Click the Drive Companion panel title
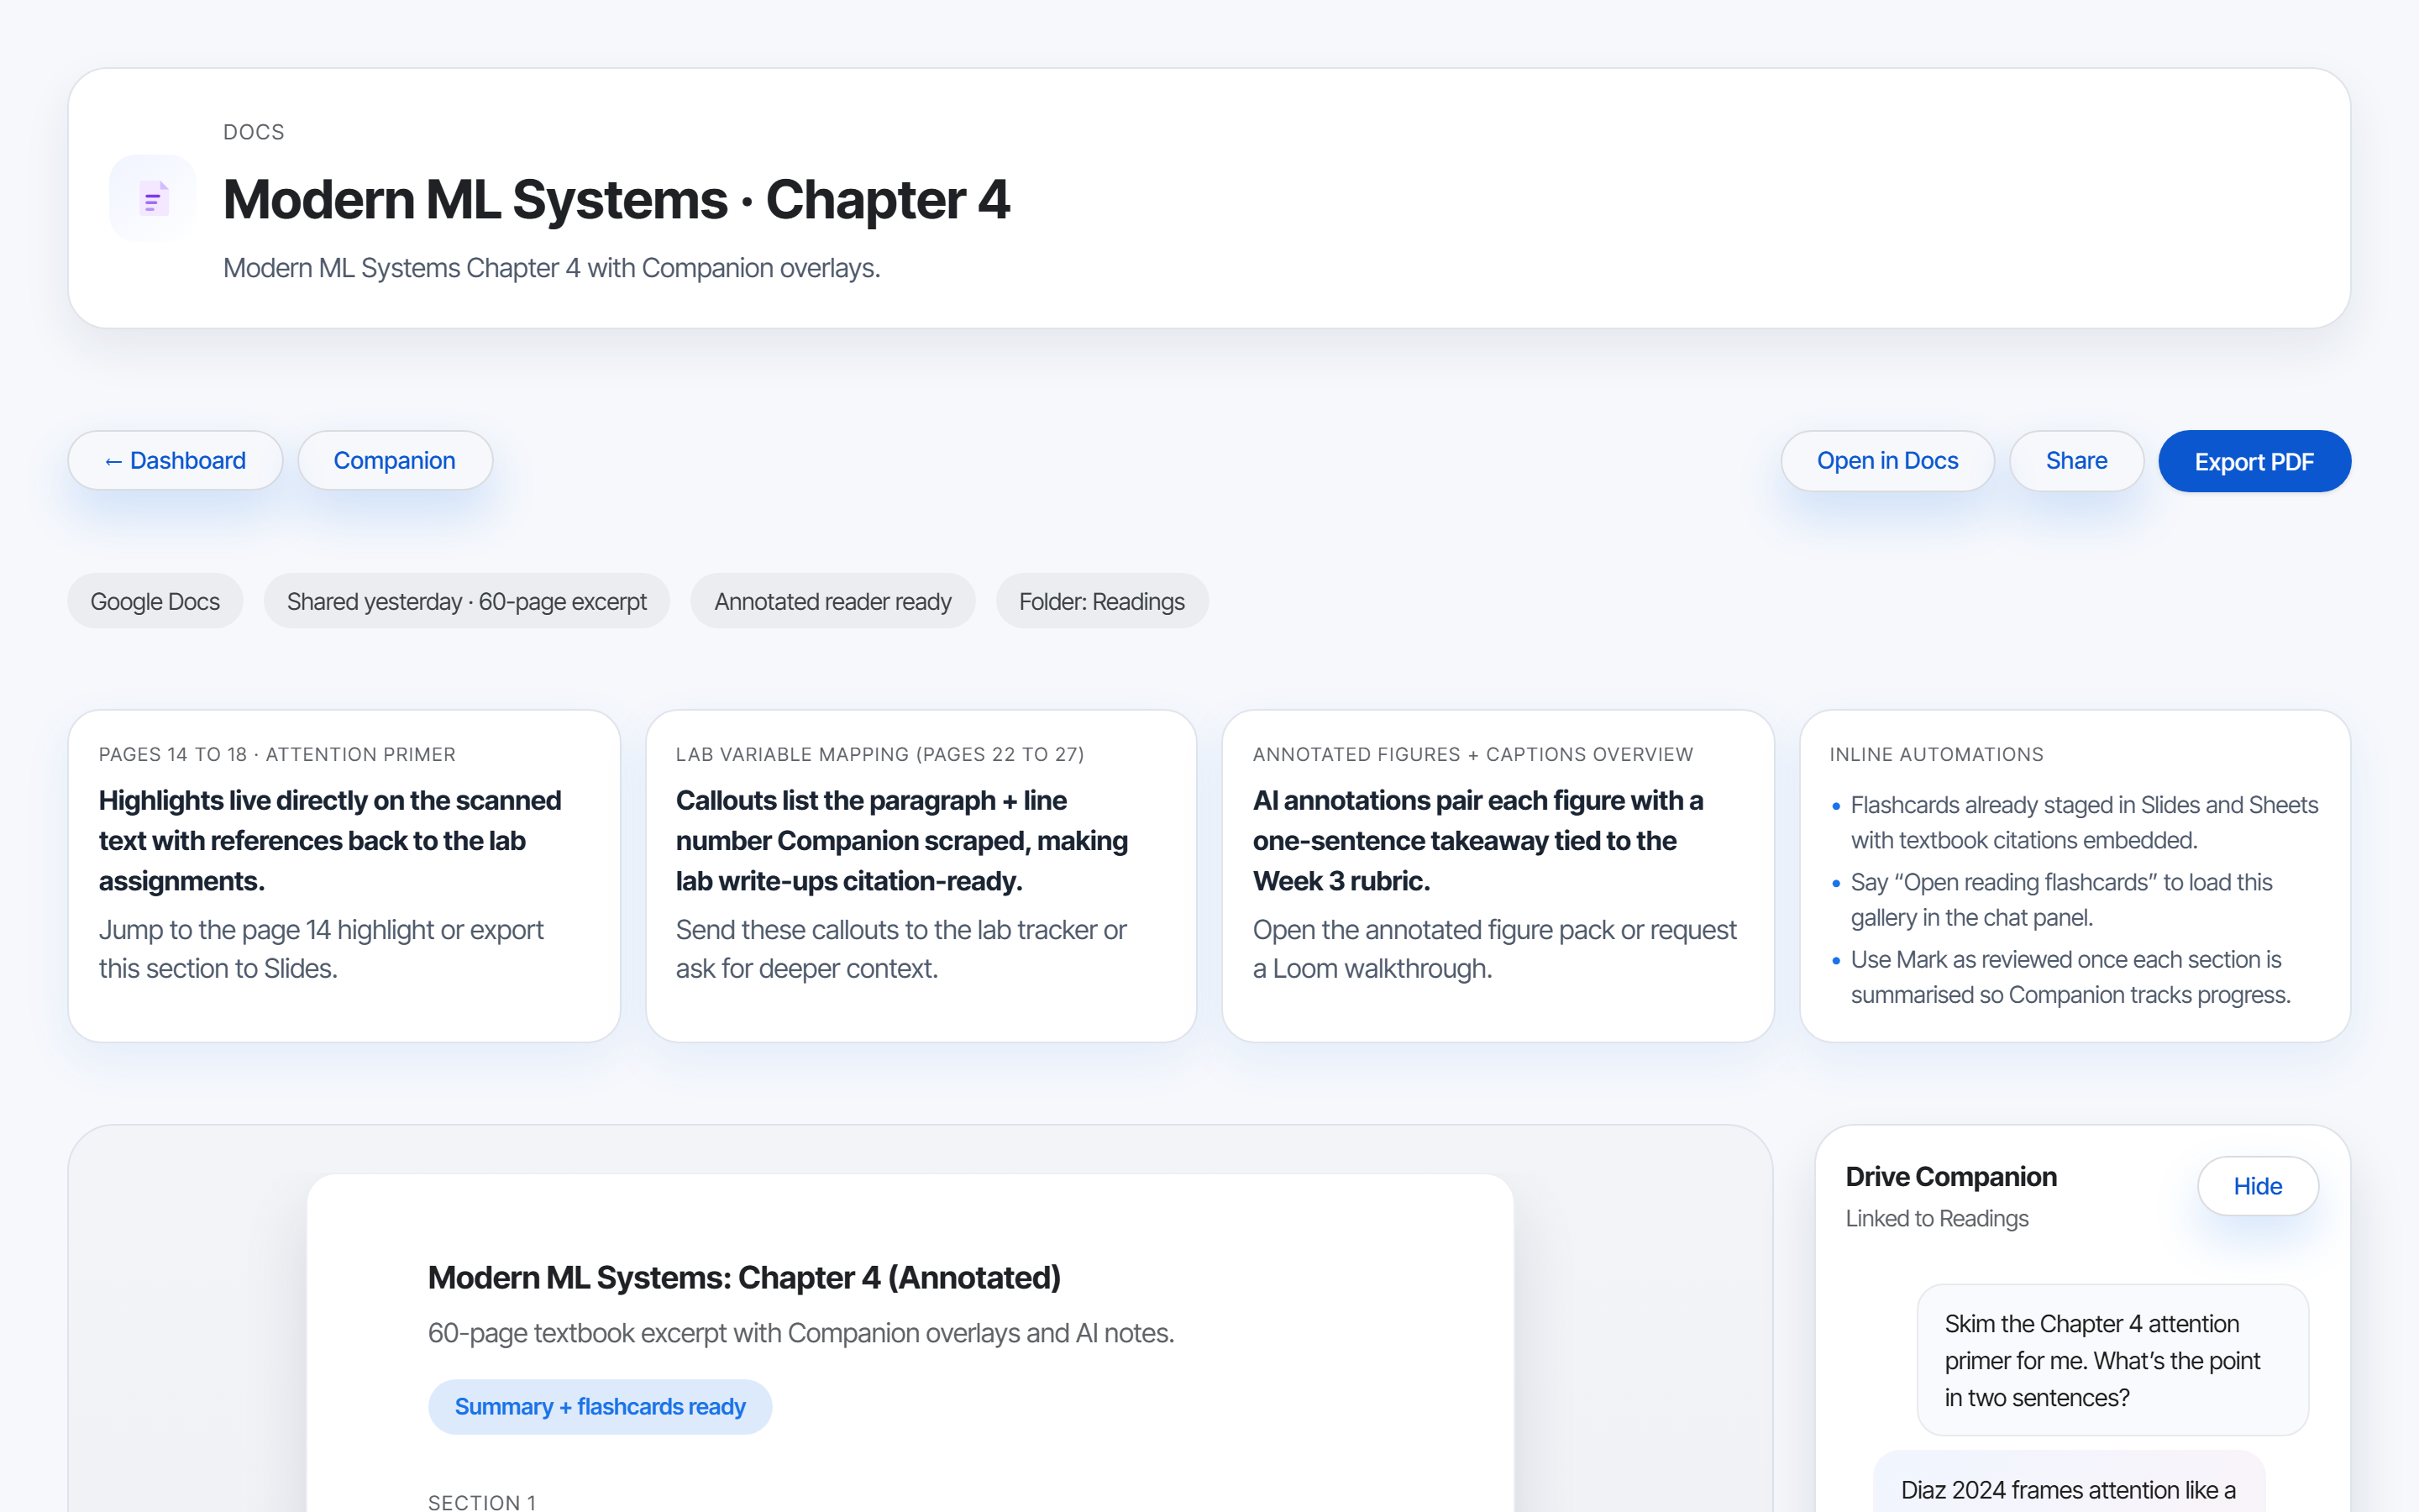The height and width of the screenshot is (1512, 2419). click(1950, 1176)
